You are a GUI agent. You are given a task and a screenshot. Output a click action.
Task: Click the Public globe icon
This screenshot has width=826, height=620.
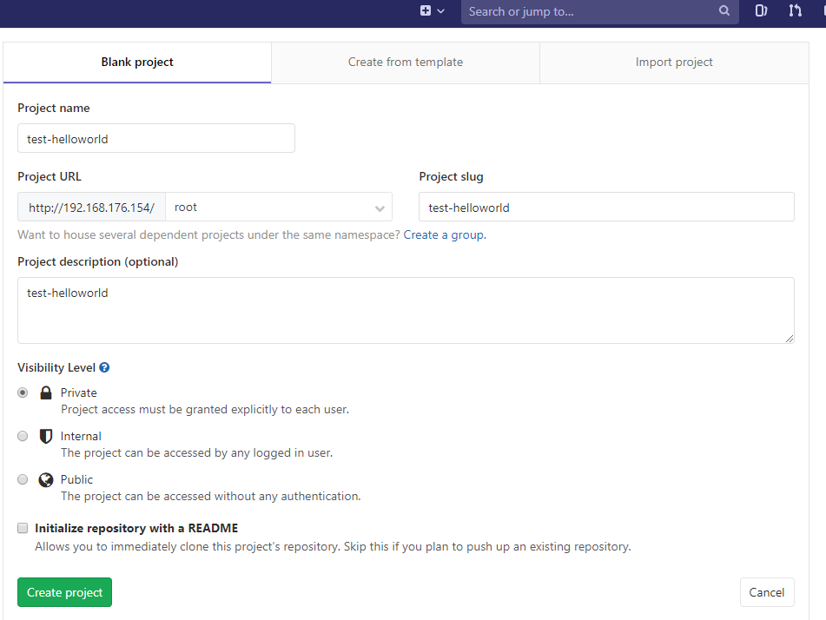46,479
